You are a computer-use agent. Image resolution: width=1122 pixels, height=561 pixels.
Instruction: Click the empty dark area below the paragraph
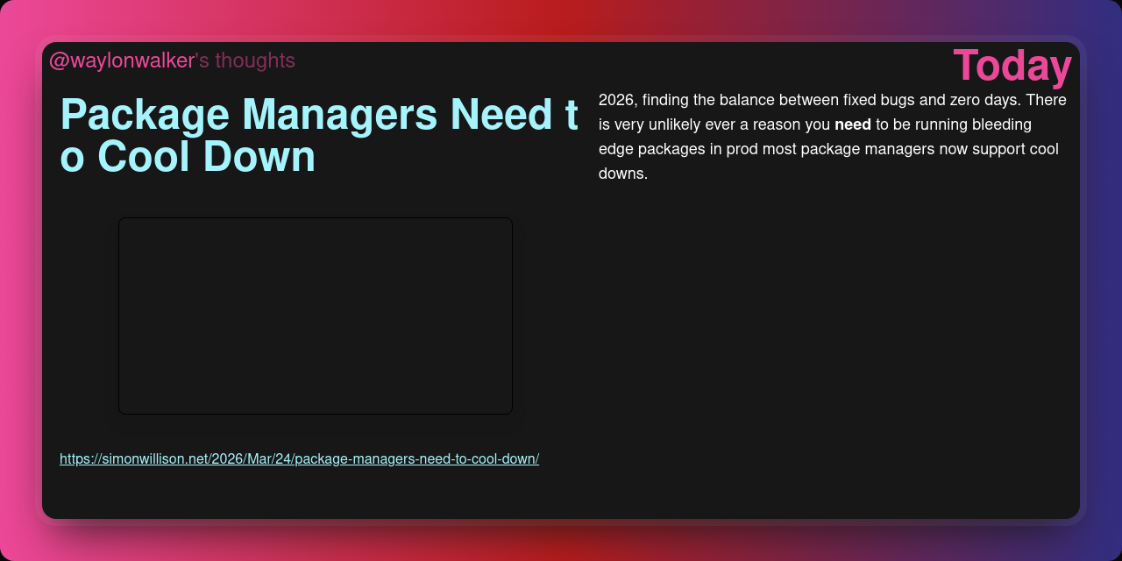coord(833,351)
